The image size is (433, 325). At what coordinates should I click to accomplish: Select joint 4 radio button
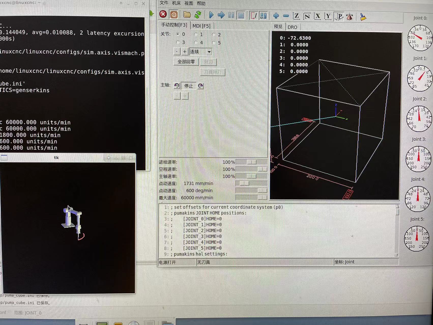click(x=196, y=43)
